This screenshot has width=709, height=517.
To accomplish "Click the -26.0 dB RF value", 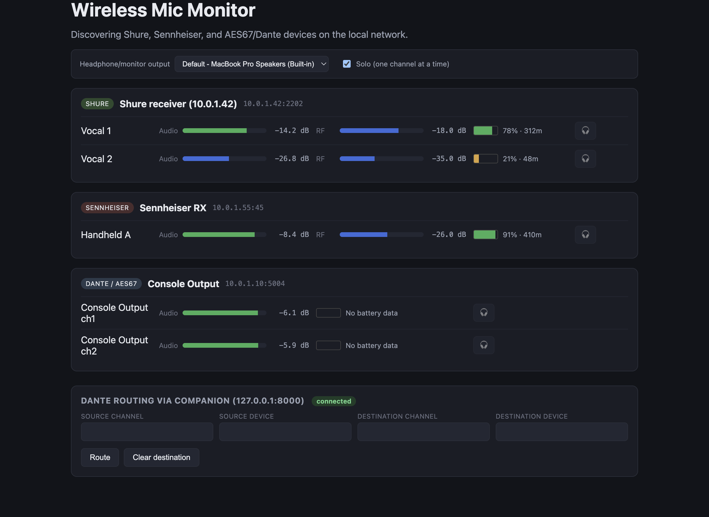I will [x=449, y=234].
